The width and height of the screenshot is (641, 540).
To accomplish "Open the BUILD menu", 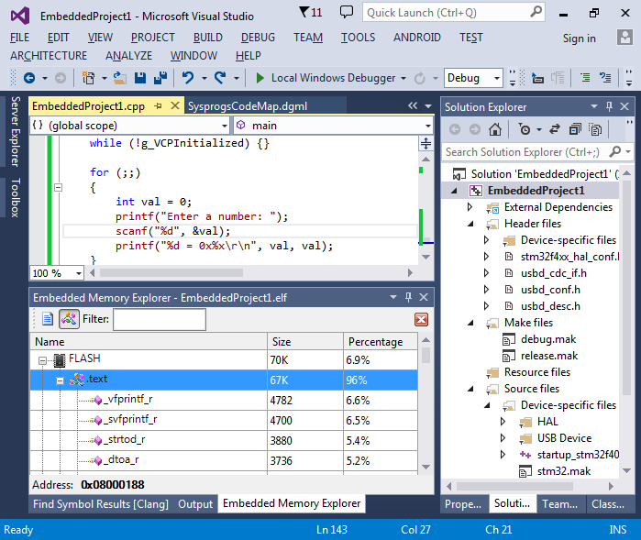I will click(207, 38).
